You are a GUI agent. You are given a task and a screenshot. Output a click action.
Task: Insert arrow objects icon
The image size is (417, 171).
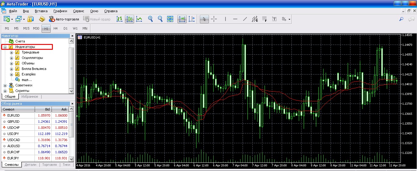pos(284,19)
